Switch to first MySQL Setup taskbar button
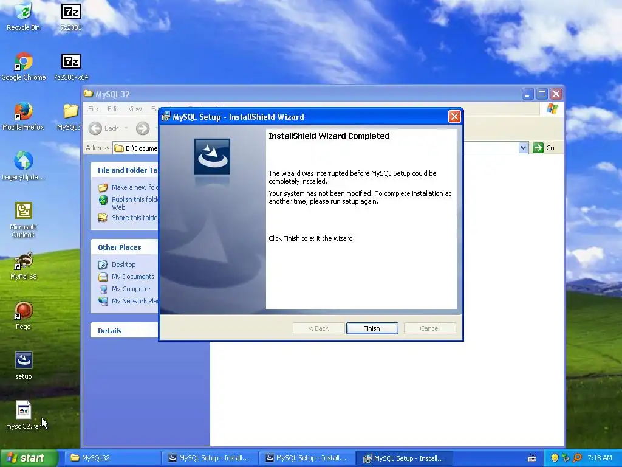The width and height of the screenshot is (622, 467). [x=210, y=458]
